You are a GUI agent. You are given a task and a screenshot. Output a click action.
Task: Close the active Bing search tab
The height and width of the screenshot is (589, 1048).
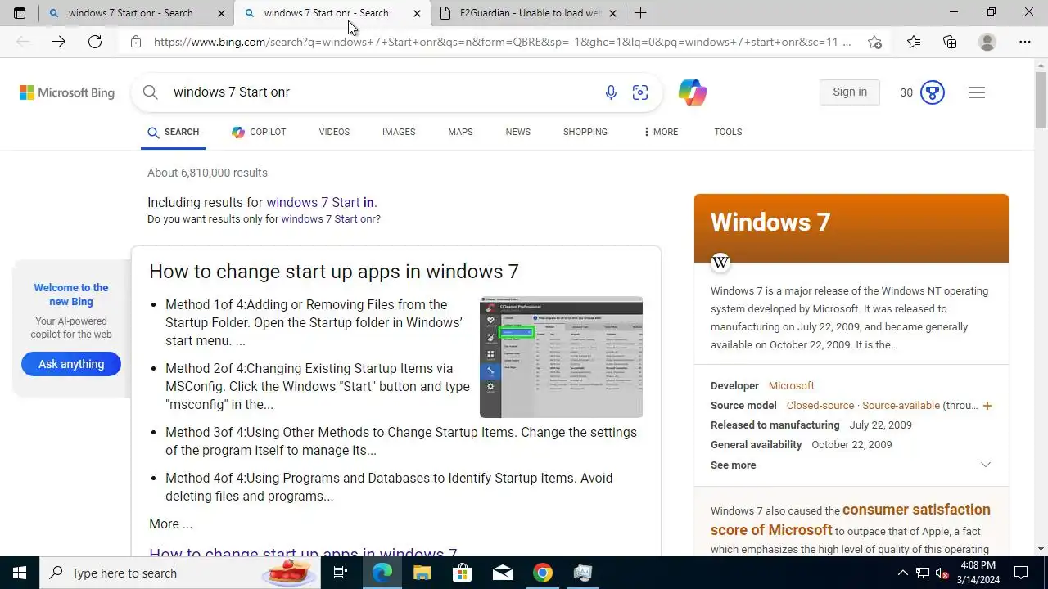coord(417,13)
